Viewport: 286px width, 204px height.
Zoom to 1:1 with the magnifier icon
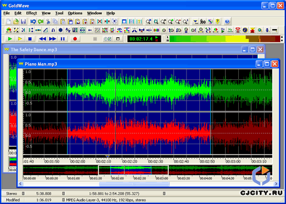click(x=186, y=21)
